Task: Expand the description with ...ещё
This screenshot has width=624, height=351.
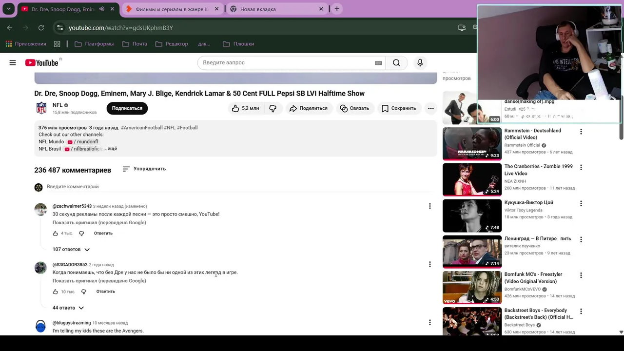Action: 110,149
